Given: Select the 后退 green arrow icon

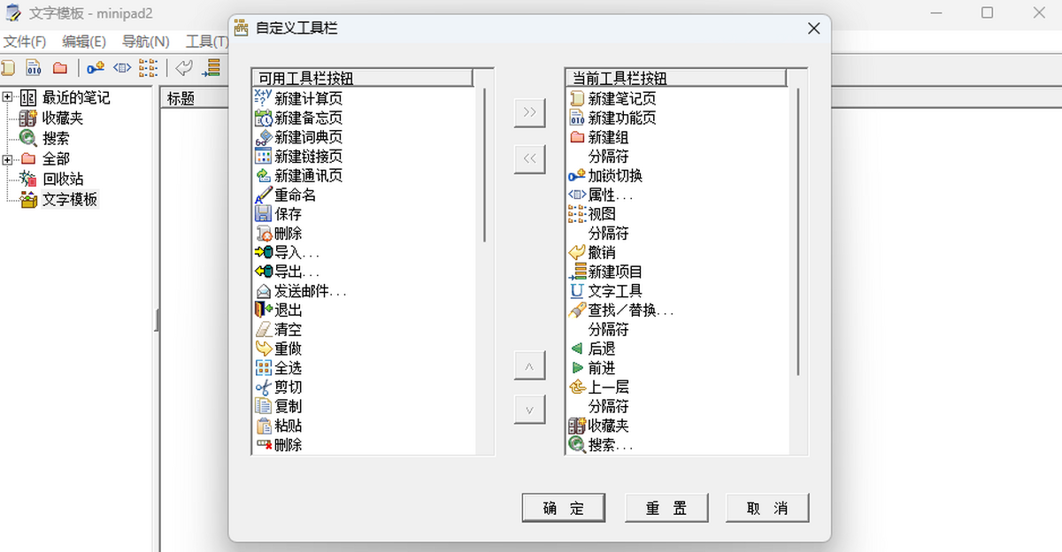Looking at the screenshot, I should tap(577, 349).
